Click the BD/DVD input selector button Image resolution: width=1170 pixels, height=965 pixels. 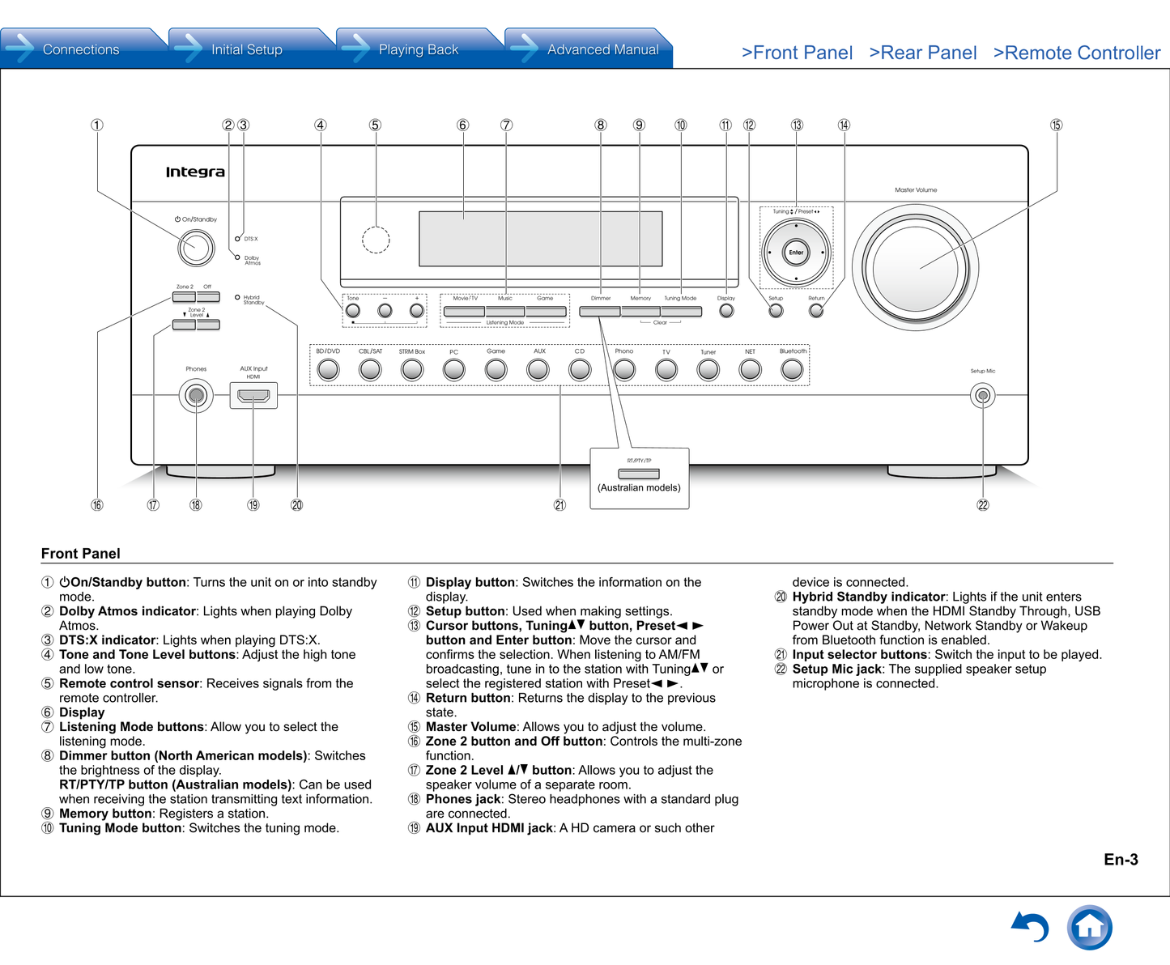tap(328, 370)
